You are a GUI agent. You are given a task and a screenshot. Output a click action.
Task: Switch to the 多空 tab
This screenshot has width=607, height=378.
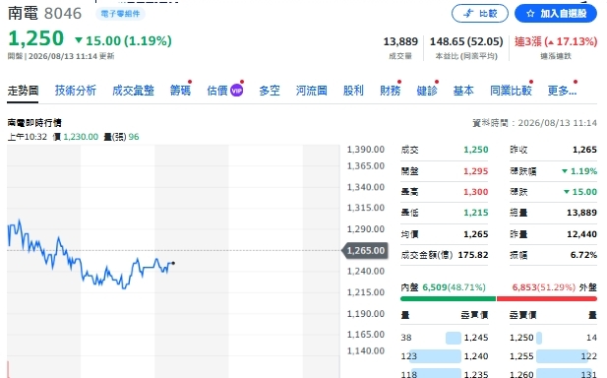270,91
